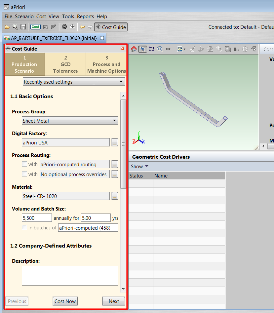Click the blue waveform display icon
Viewport: 274px width, 313px height.
click(x=180, y=49)
